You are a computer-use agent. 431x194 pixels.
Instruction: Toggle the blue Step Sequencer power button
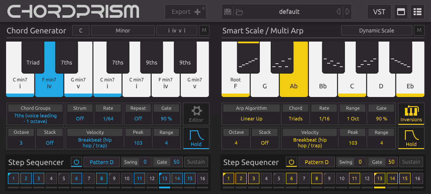[76, 162]
